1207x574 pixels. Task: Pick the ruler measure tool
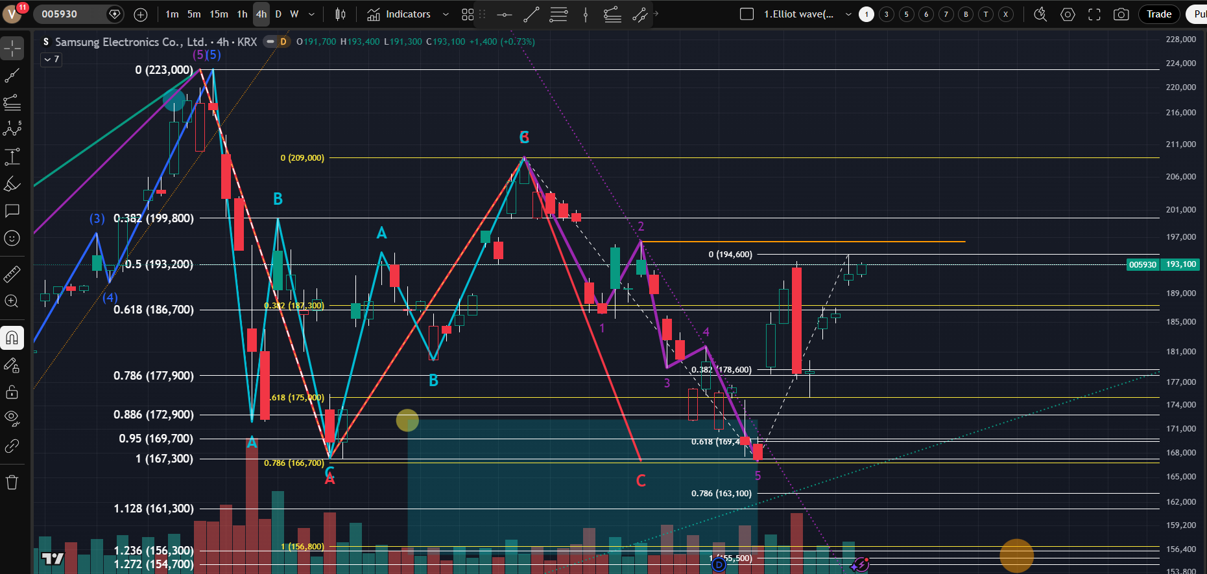click(12, 275)
